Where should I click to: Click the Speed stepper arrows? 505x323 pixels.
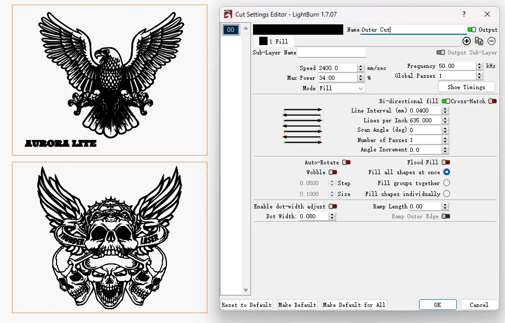click(x=361, y=68)
